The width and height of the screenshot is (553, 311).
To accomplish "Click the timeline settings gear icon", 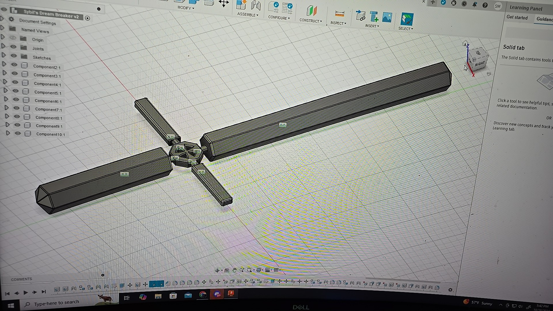I will click(450, 290).
